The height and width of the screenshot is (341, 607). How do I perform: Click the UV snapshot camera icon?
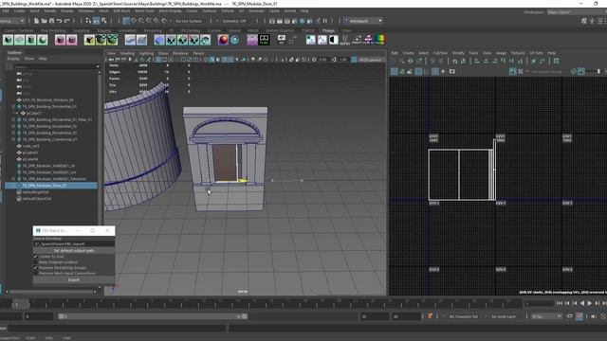(x=451, y=72)
